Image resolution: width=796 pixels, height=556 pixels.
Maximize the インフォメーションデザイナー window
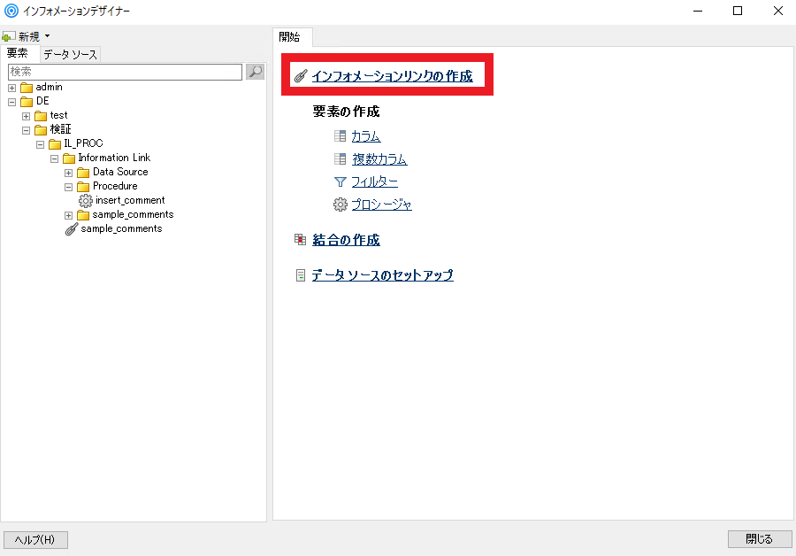point(738,11)
